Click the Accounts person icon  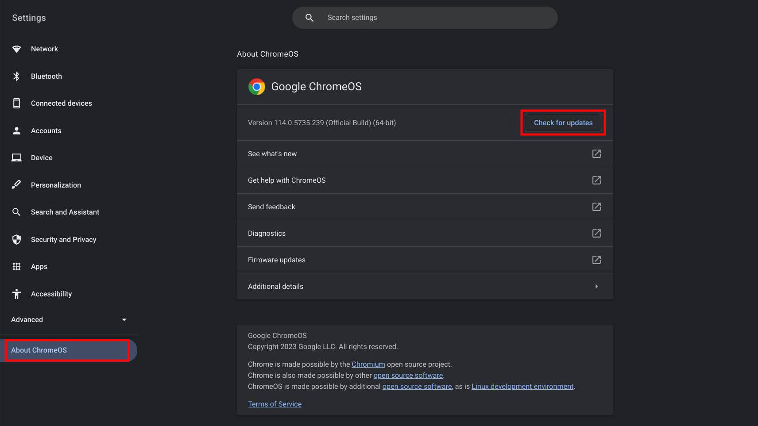point(16,130)
